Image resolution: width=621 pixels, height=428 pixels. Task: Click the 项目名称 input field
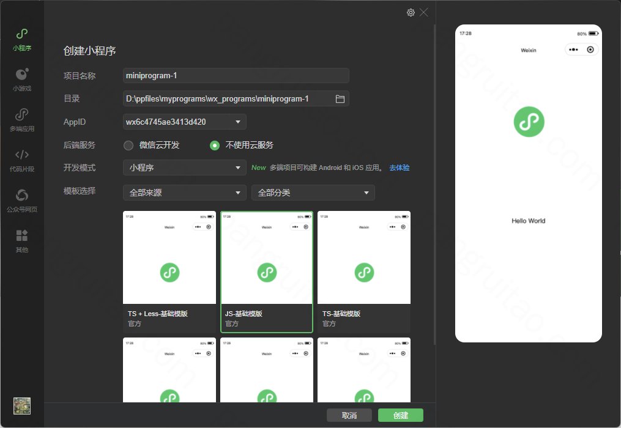pos(236,75)
